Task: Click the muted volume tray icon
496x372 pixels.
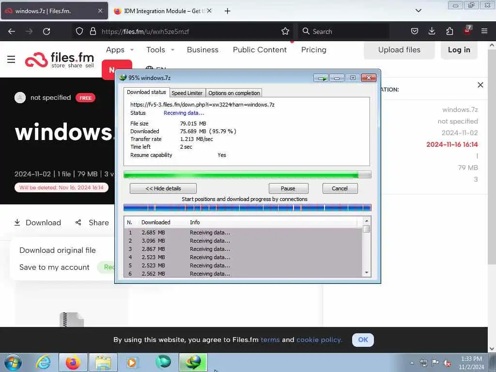Action: click(447, 363)
